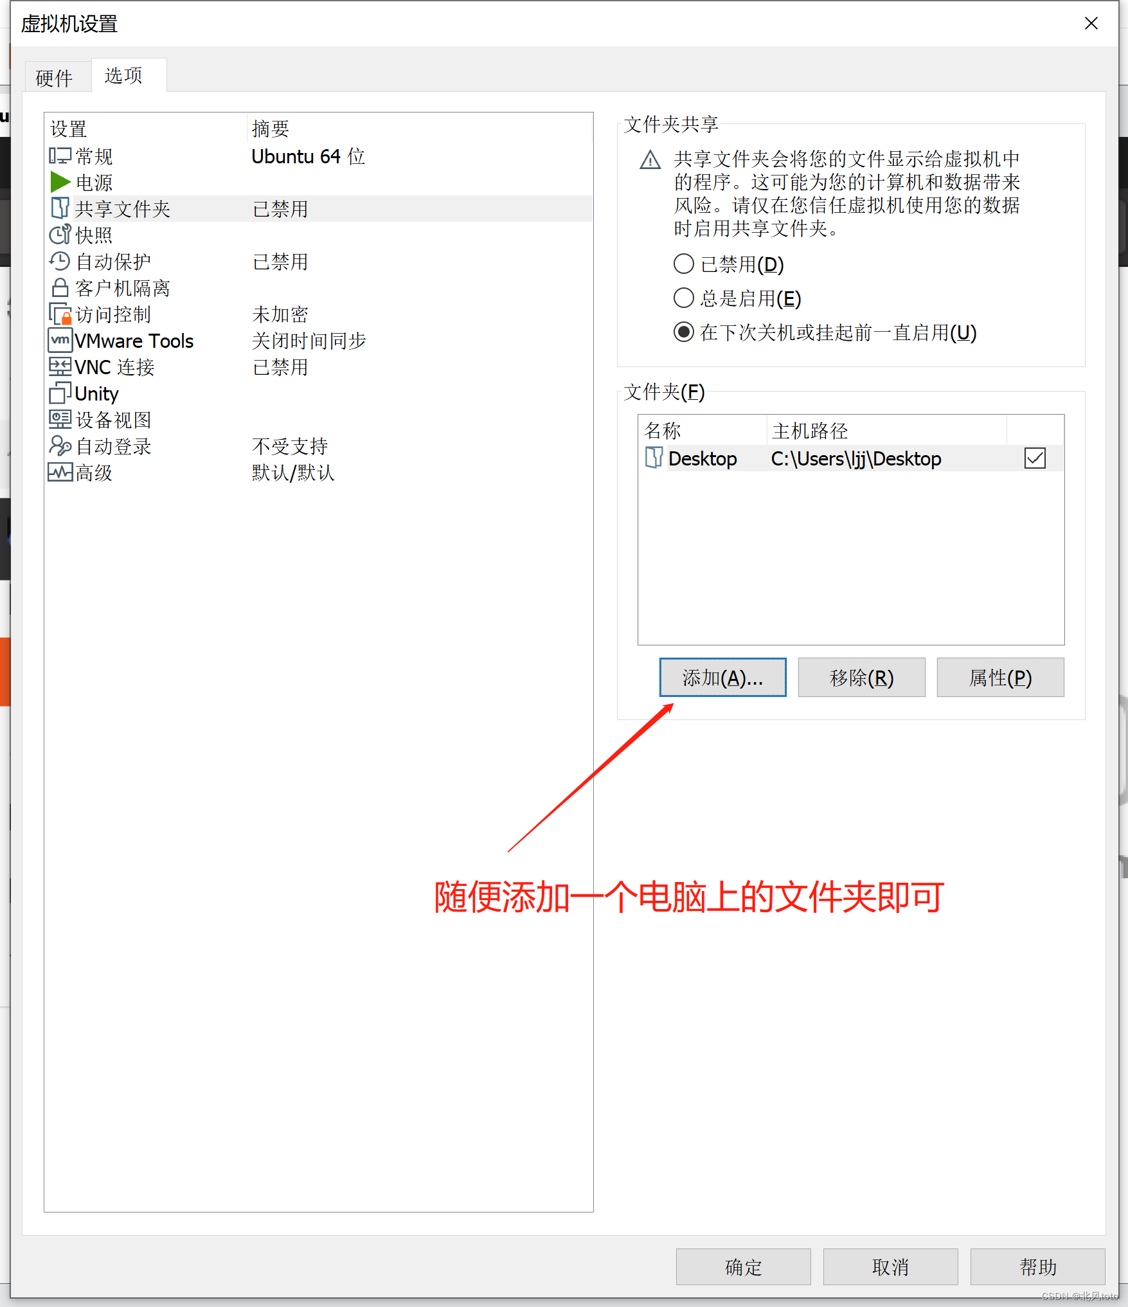Click the 设备视图 appliance view icon
1128x1307 pixels.
[60, 419]
